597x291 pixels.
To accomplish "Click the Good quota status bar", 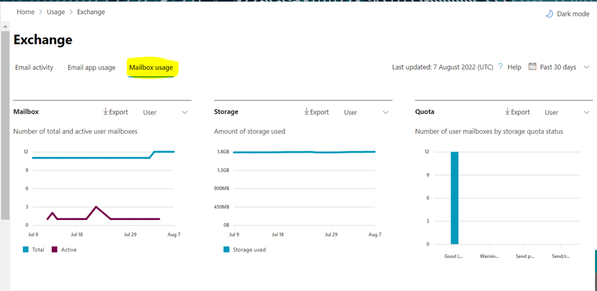I will (454, 198).
